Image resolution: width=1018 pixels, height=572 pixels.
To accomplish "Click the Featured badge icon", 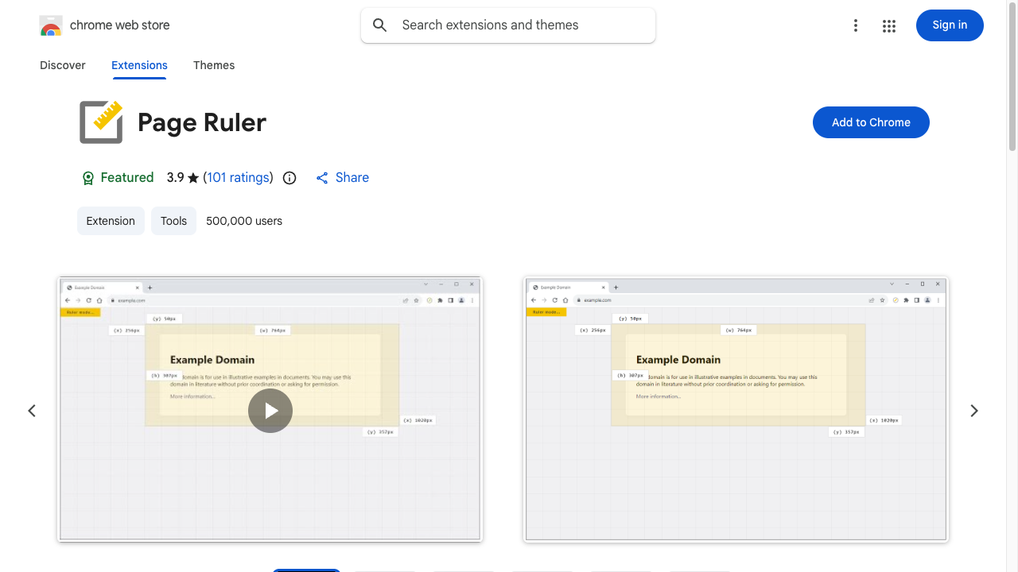I will [88, 178].
